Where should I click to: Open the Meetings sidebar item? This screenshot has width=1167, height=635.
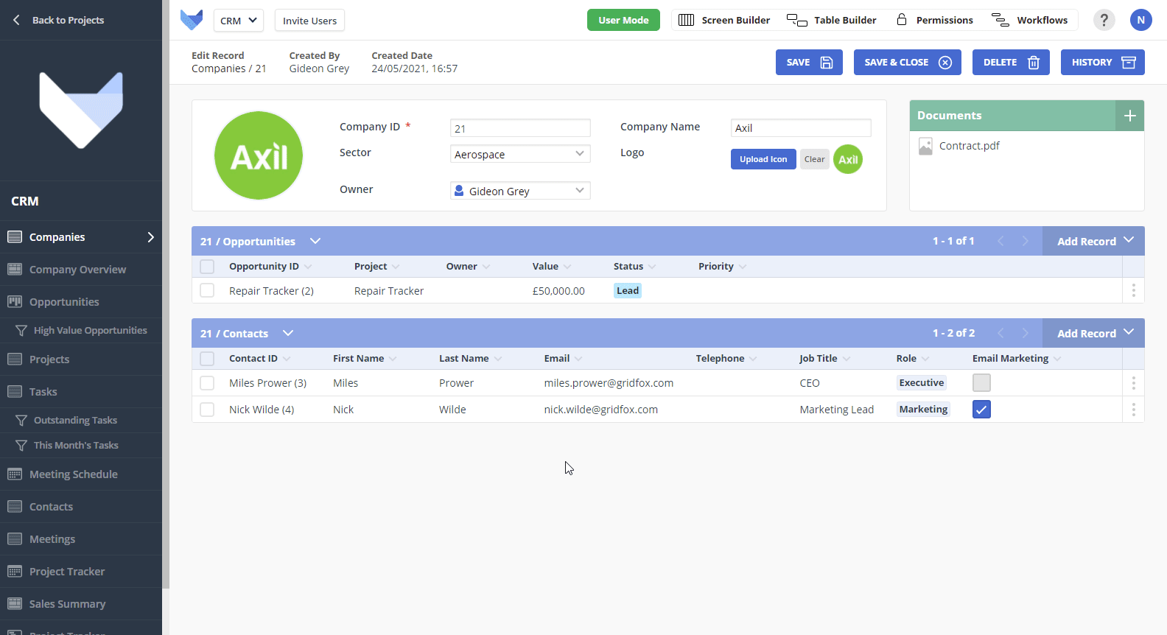(x=81, y=539)
